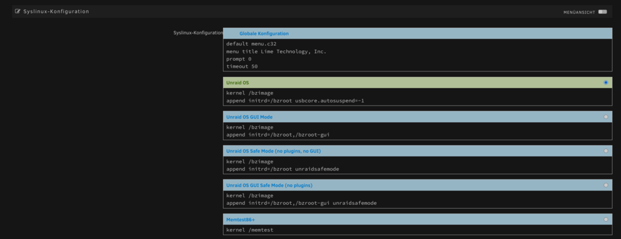Click the Unraid OS GUI Mode heading
This screenshot has width=621, height=239.
pos(250,117)
